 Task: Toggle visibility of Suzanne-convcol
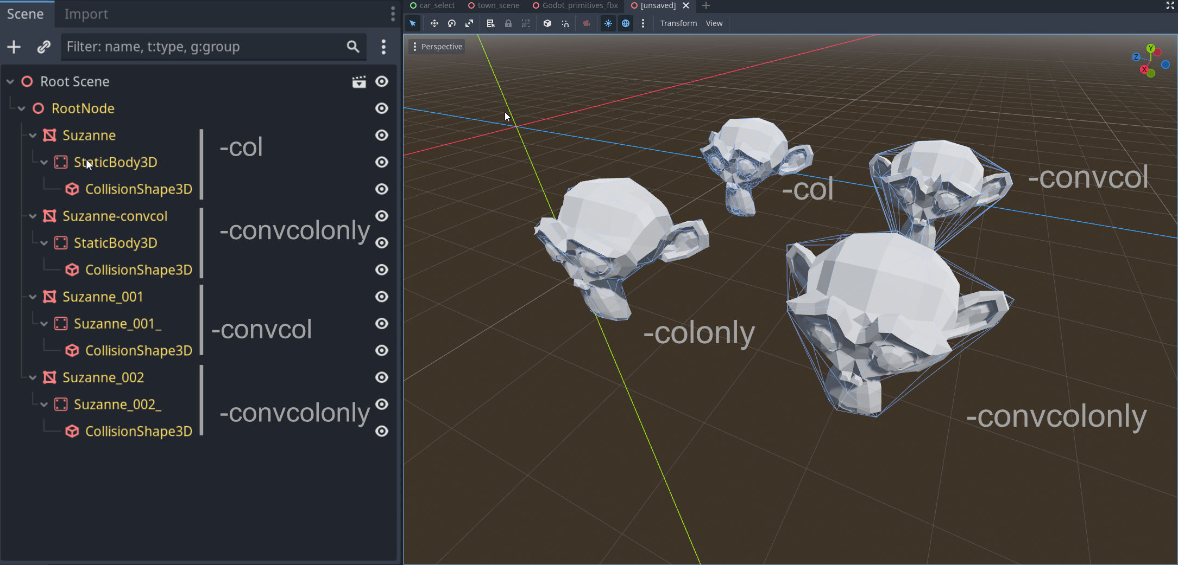(382, 216)
